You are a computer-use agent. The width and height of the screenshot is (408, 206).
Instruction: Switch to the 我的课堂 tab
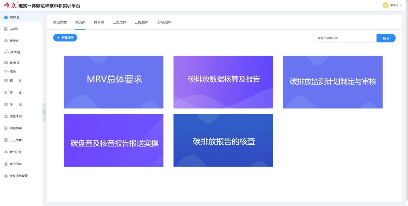pyautogui.click(x=60, y=22)
